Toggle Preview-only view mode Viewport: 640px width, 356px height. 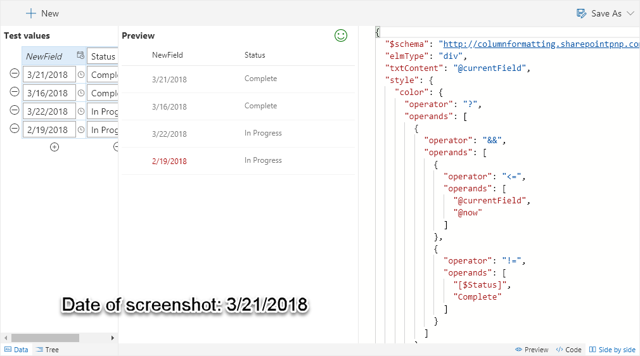(532, 350)
